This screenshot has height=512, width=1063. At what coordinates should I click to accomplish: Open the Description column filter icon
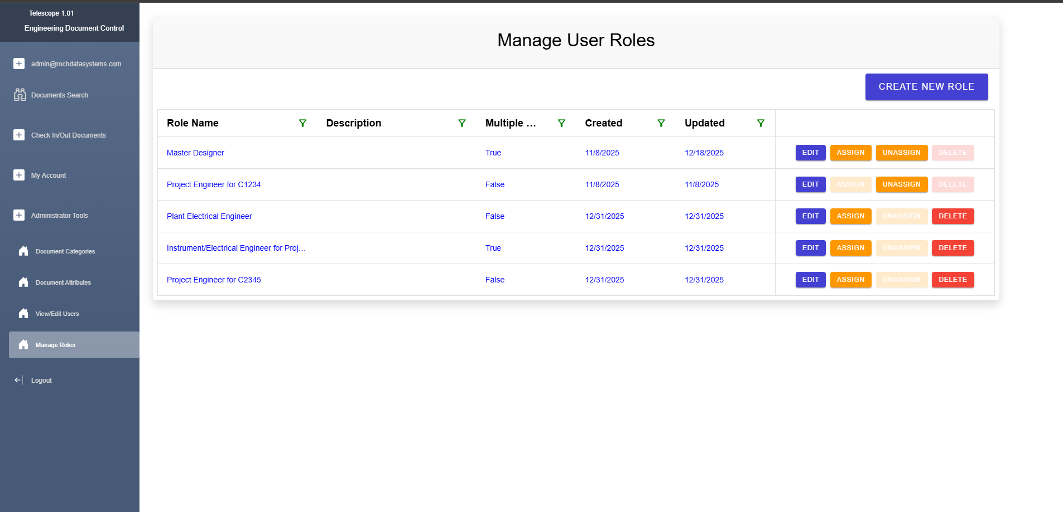[x=461, y=123]
